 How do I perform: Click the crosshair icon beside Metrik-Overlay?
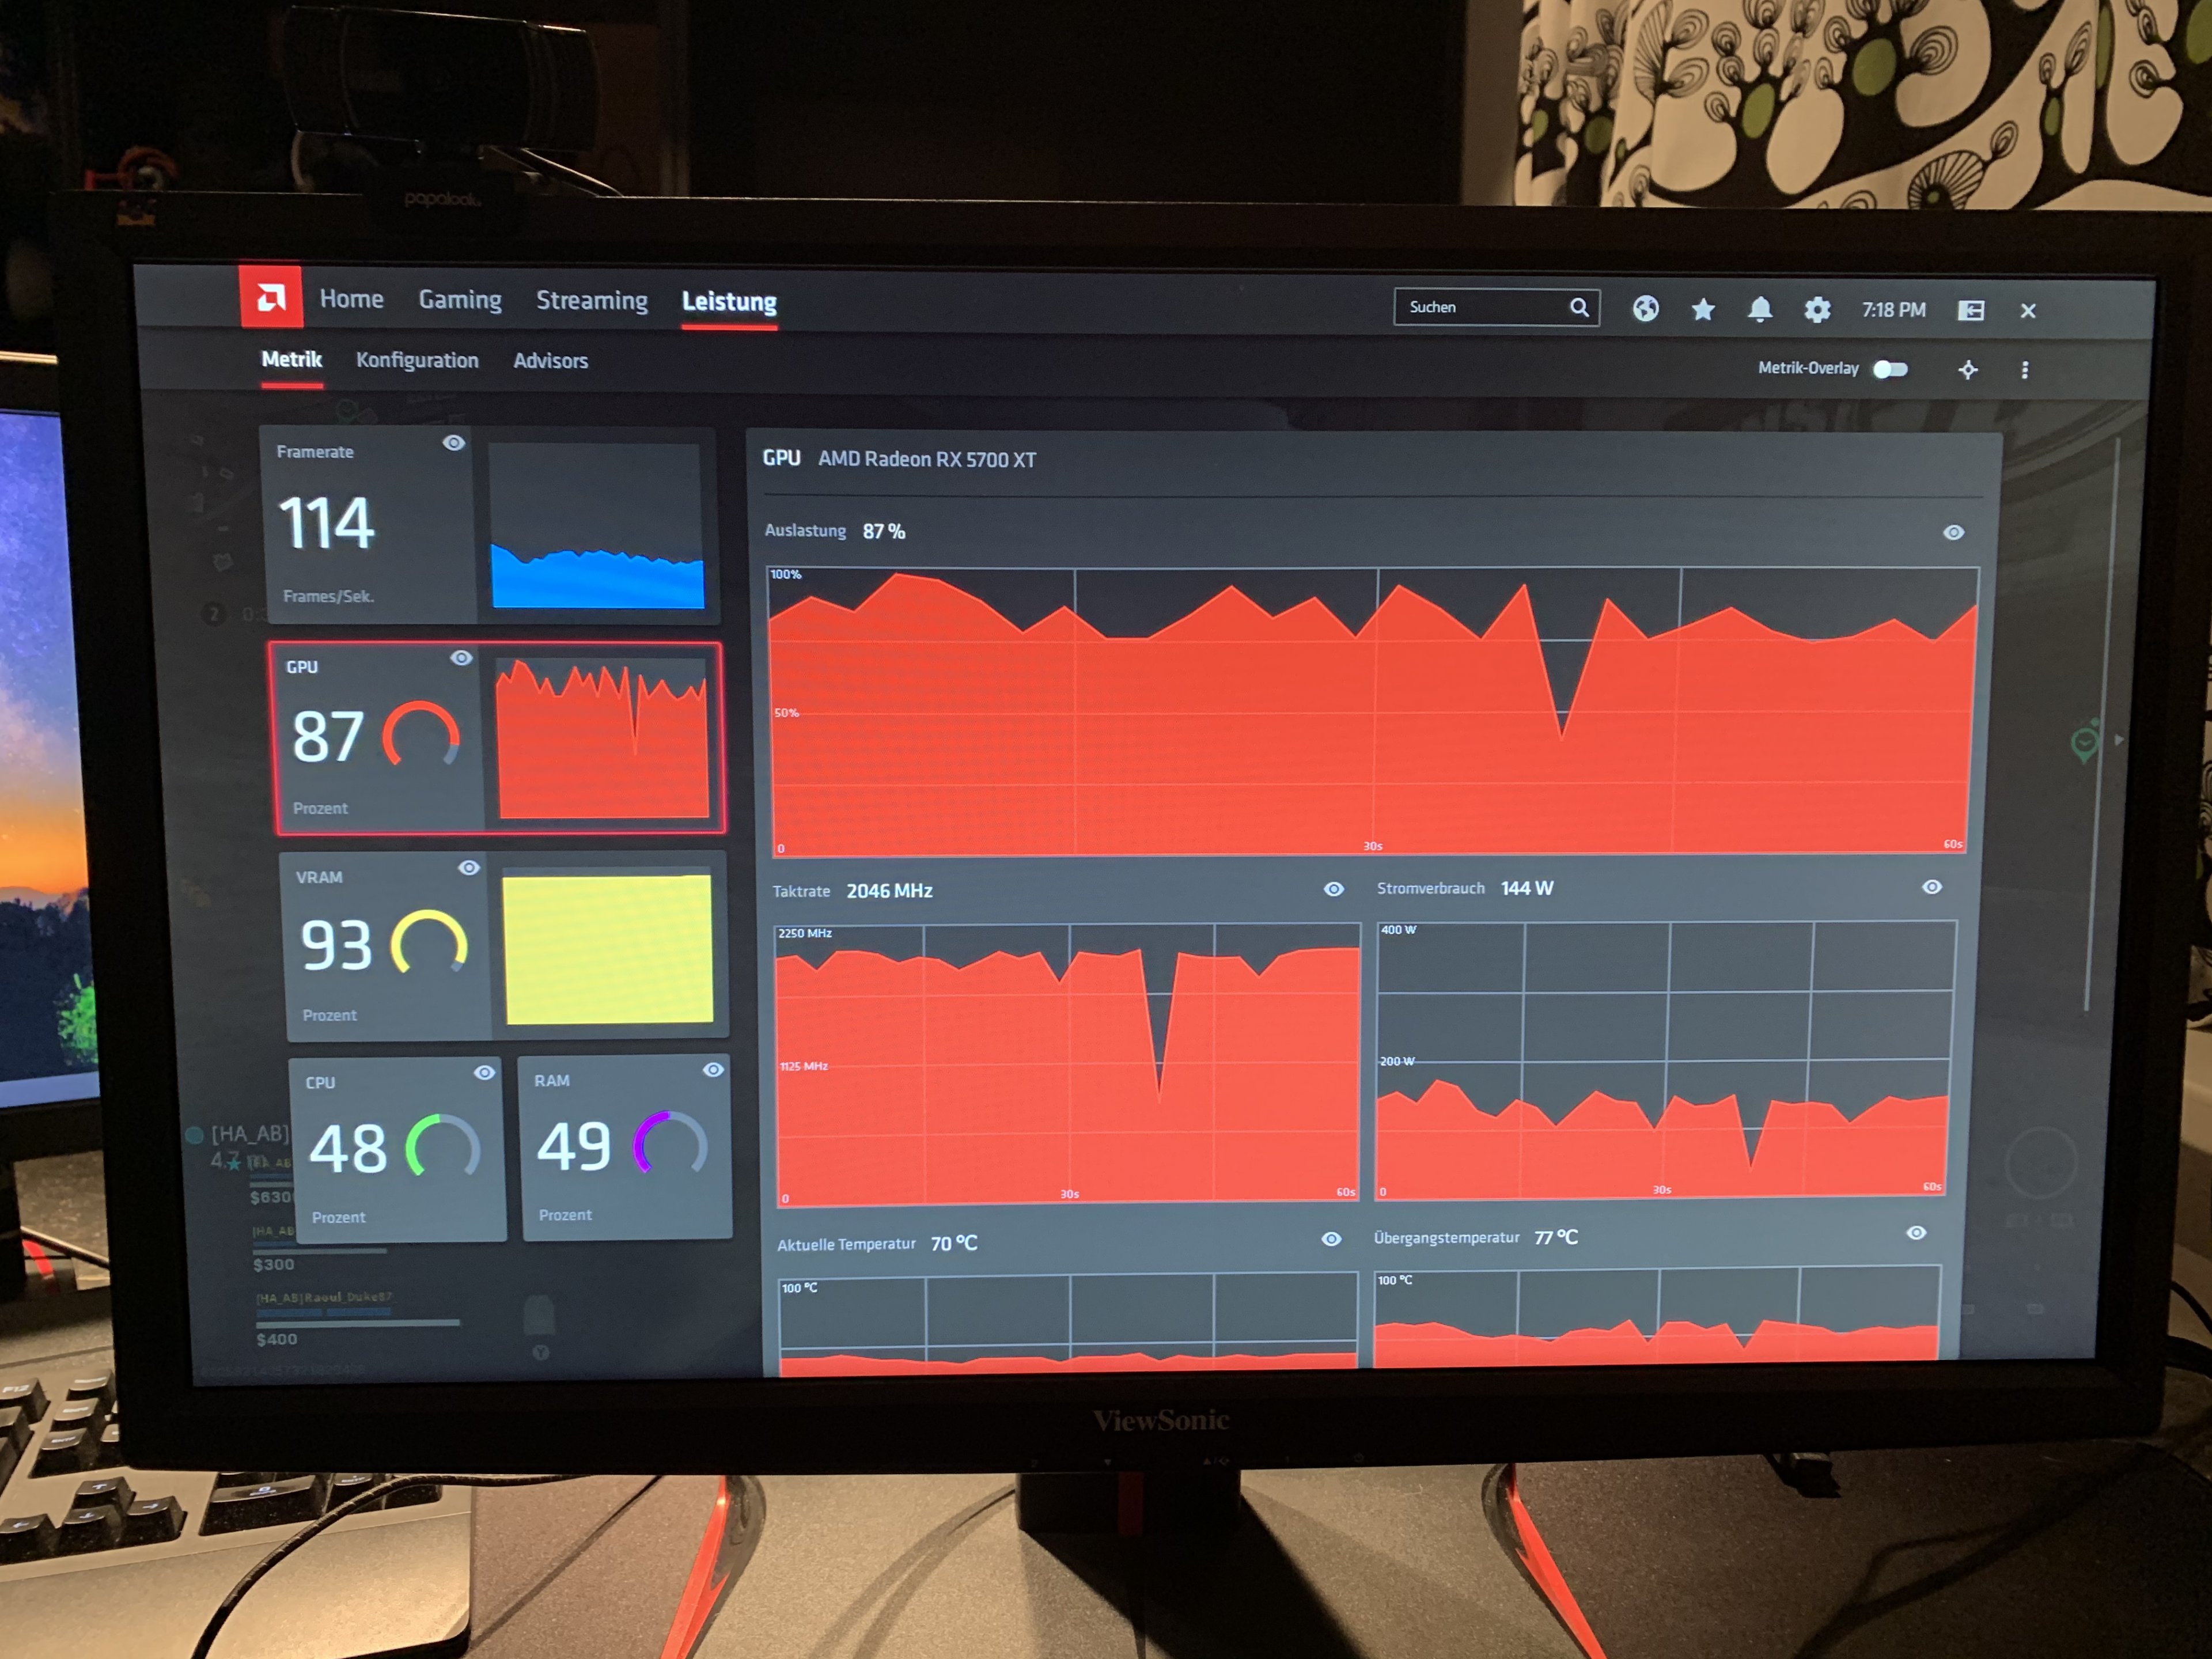pyautogui.click(x=1967, y=370)
